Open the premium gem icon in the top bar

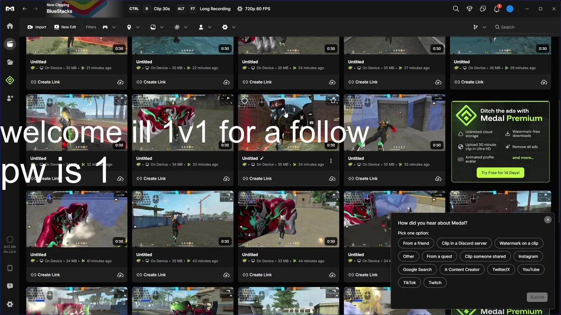coord(469,9)
